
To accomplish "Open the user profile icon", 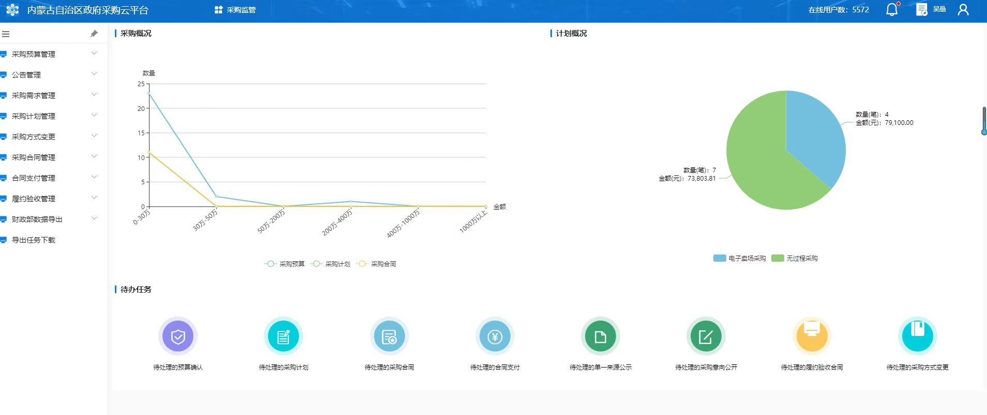I will [963, 9].
